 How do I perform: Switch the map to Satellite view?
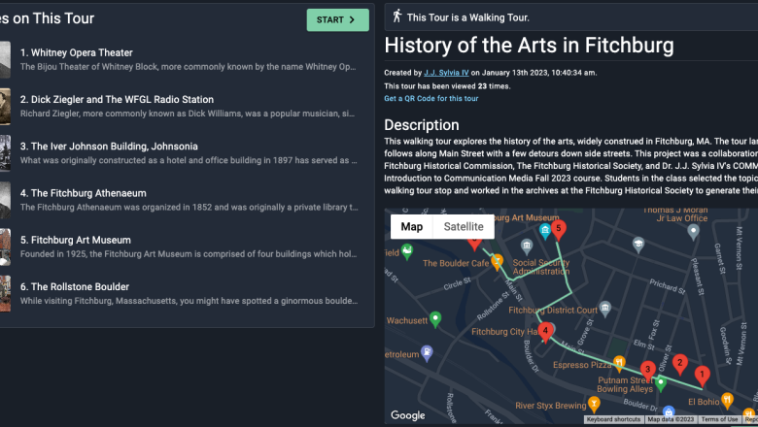point(464,227)
